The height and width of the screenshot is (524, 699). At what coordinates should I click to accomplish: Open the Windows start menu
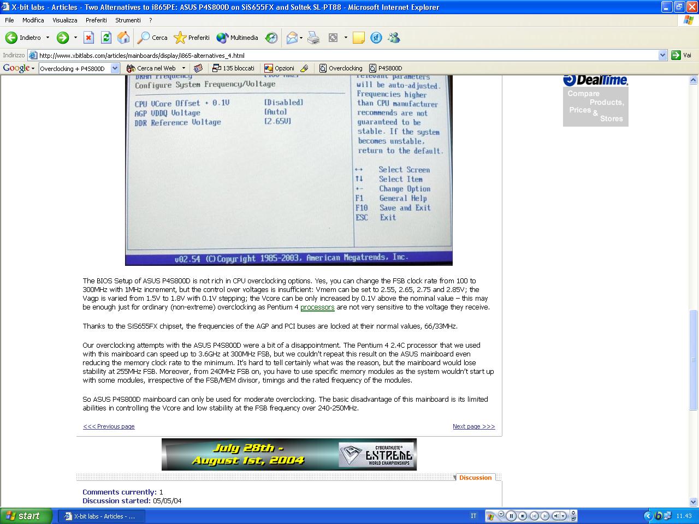coord(26,516)
